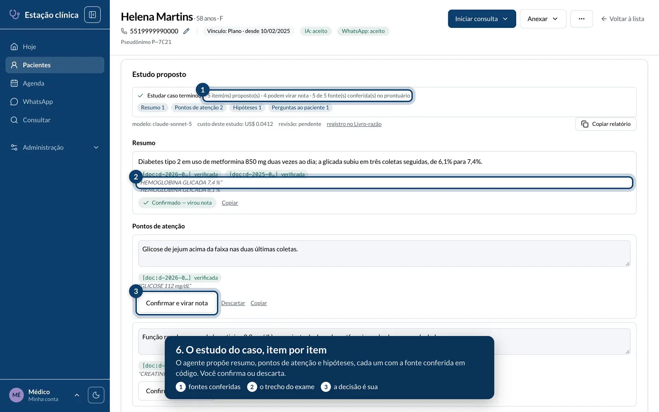Select Pacientes in the sidebar

(x=55, y=65)
